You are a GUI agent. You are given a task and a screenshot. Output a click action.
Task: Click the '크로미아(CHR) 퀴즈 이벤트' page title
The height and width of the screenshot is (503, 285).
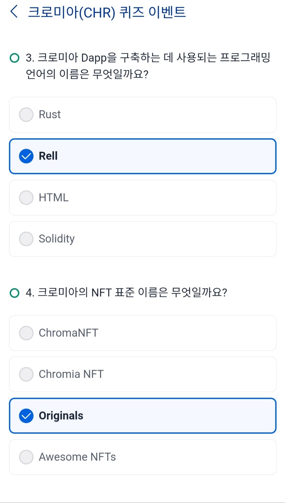pyautogui.click(x=107, y=12)
